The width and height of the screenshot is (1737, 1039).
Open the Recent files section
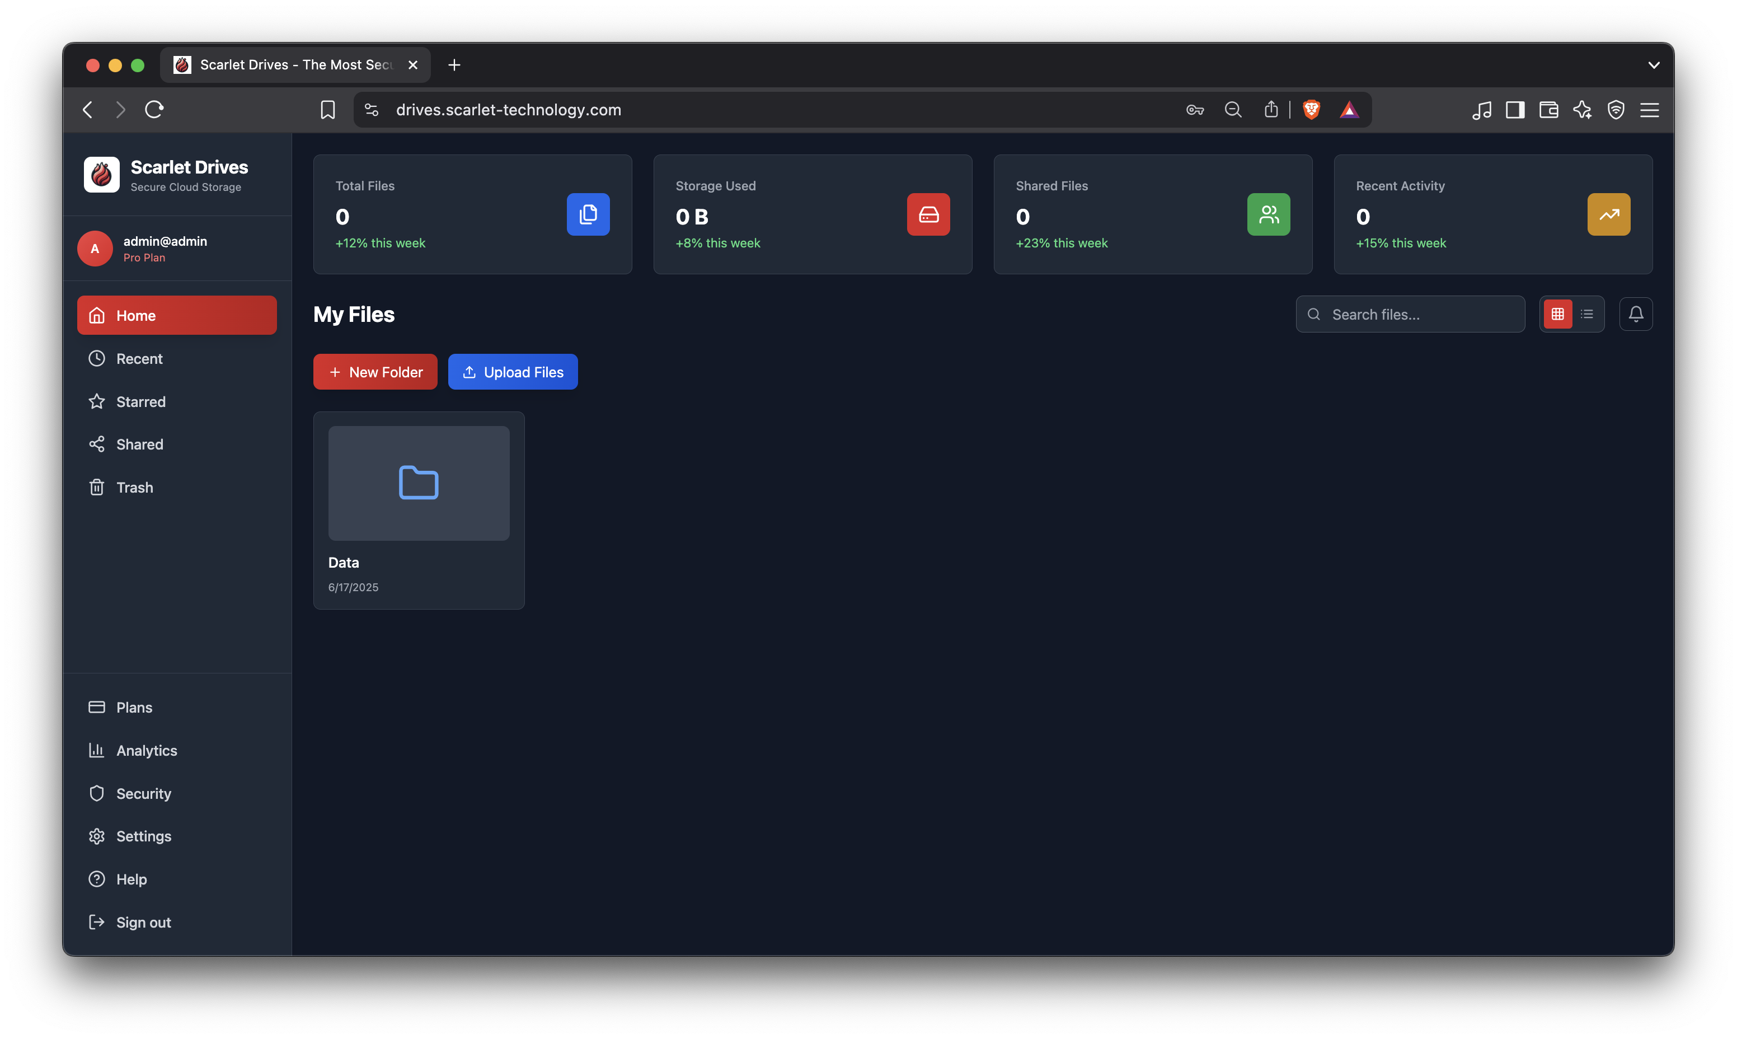[x=177, y=358]
